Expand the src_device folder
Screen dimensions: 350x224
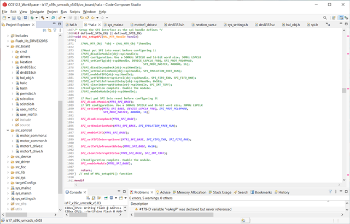[8, 157]
